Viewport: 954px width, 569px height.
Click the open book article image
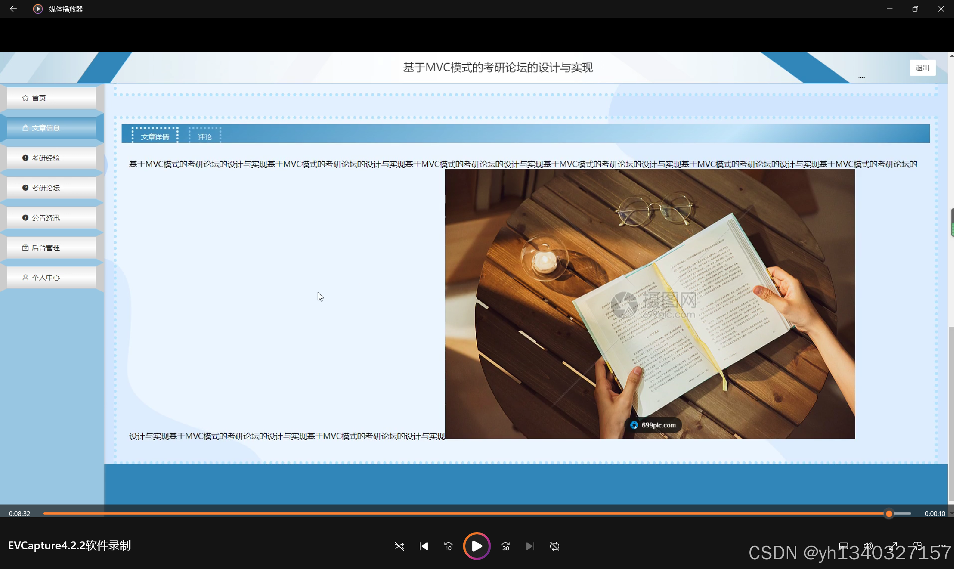(649, 304)
